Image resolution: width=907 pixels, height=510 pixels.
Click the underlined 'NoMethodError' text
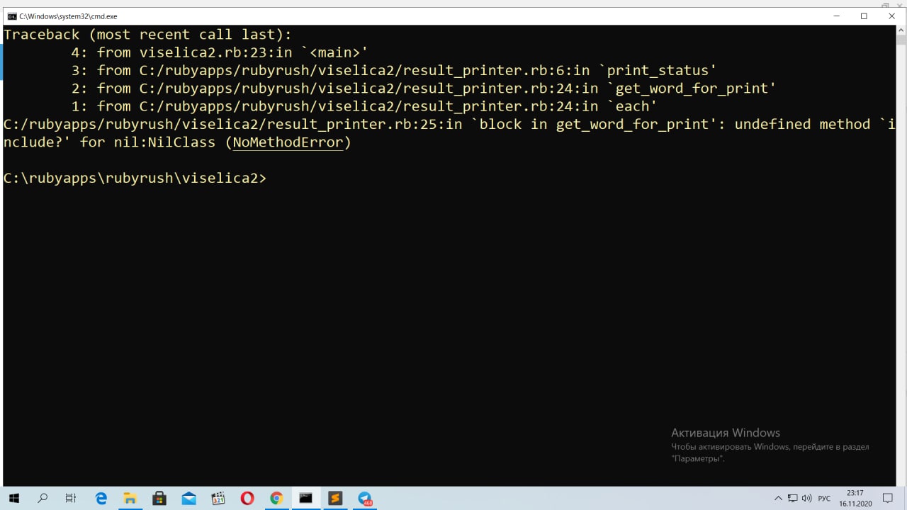click(288, 142)
